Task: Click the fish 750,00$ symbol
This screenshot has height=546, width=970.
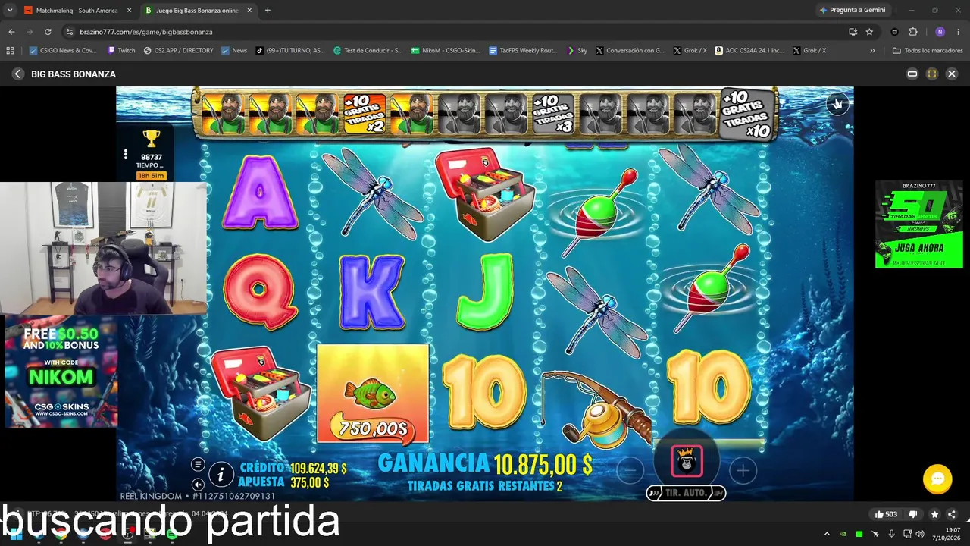Action: [x=373, y=394]
